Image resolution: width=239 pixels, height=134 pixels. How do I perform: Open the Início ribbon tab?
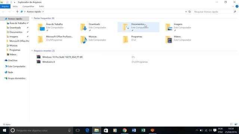(15, 6)
